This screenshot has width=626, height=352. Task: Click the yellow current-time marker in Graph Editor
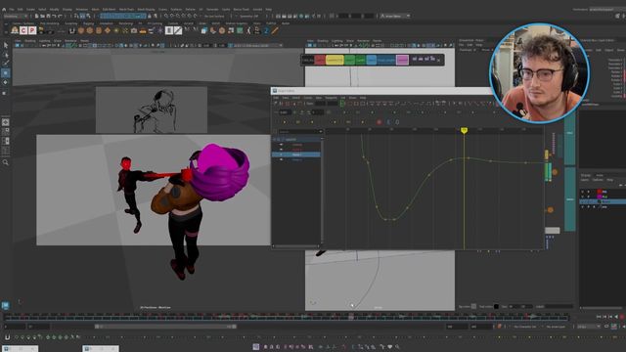point(464,130)
